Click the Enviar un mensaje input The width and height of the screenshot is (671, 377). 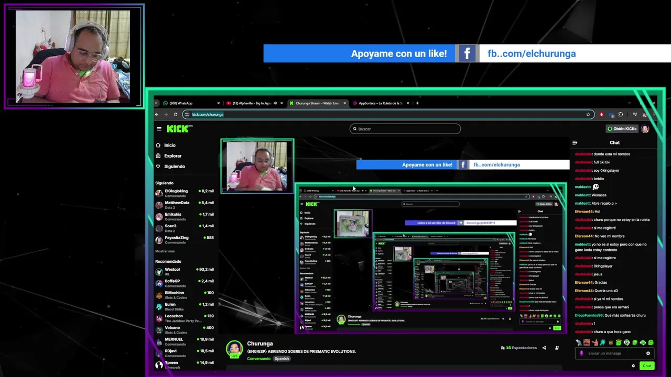[x=614, y=353]
